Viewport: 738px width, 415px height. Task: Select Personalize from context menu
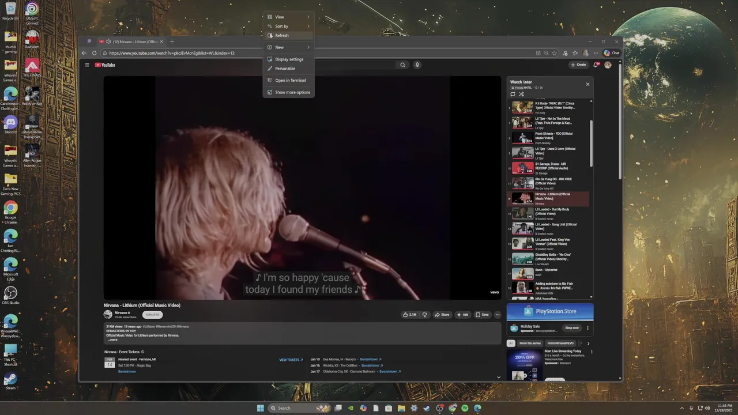pos(288,69)
